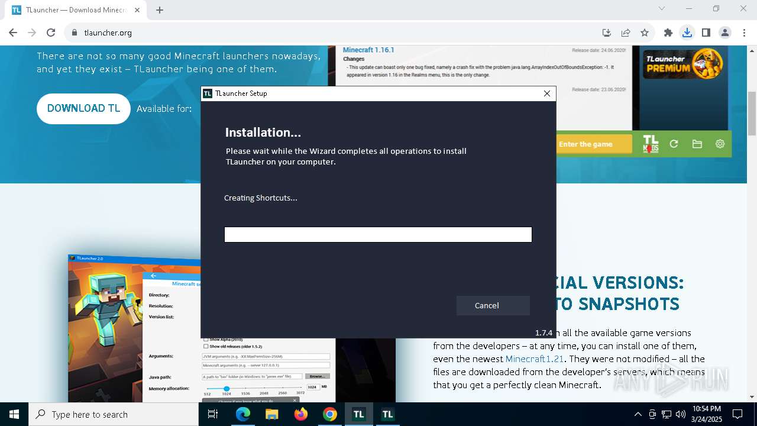Open the install app icon in address bar

click(x=606, y=33)
